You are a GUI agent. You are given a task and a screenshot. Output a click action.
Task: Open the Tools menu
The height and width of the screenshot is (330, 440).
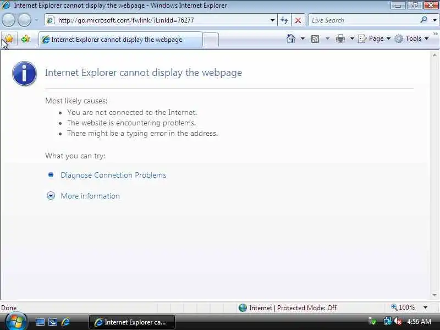[x=411, y=38]
